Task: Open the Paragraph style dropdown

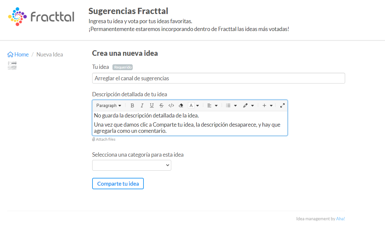Action: coord(109,105)
